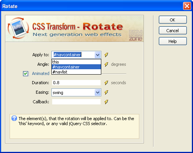Open the Easing dropdown arrow
Viewport: 193px width, 153px height.
98,93
